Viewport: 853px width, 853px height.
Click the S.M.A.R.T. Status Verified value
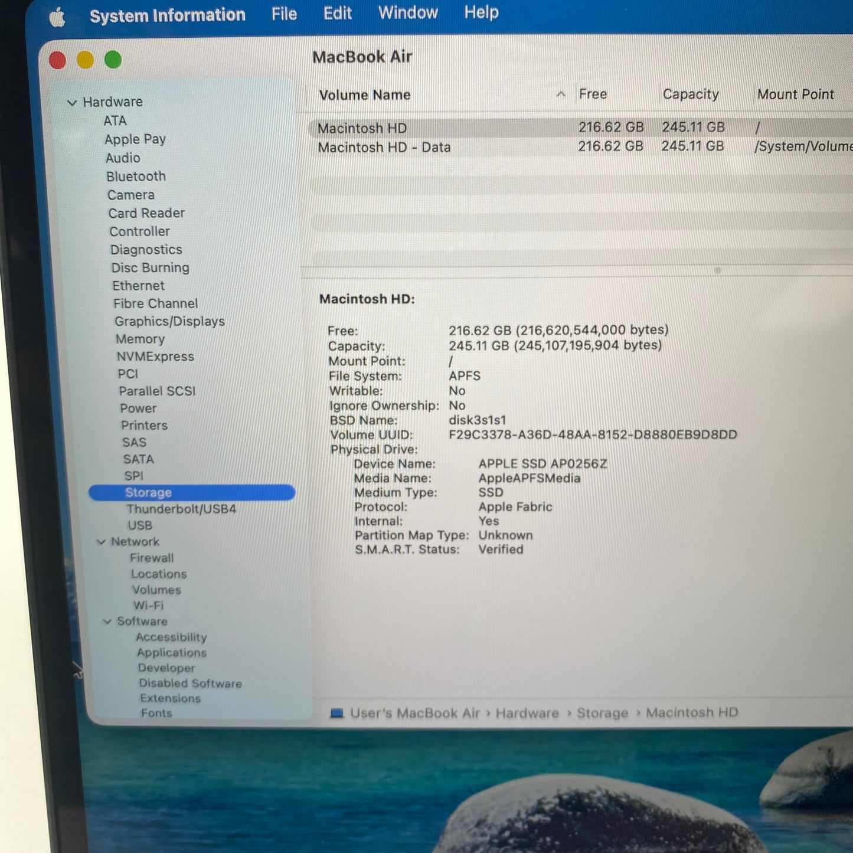(501, 550)
